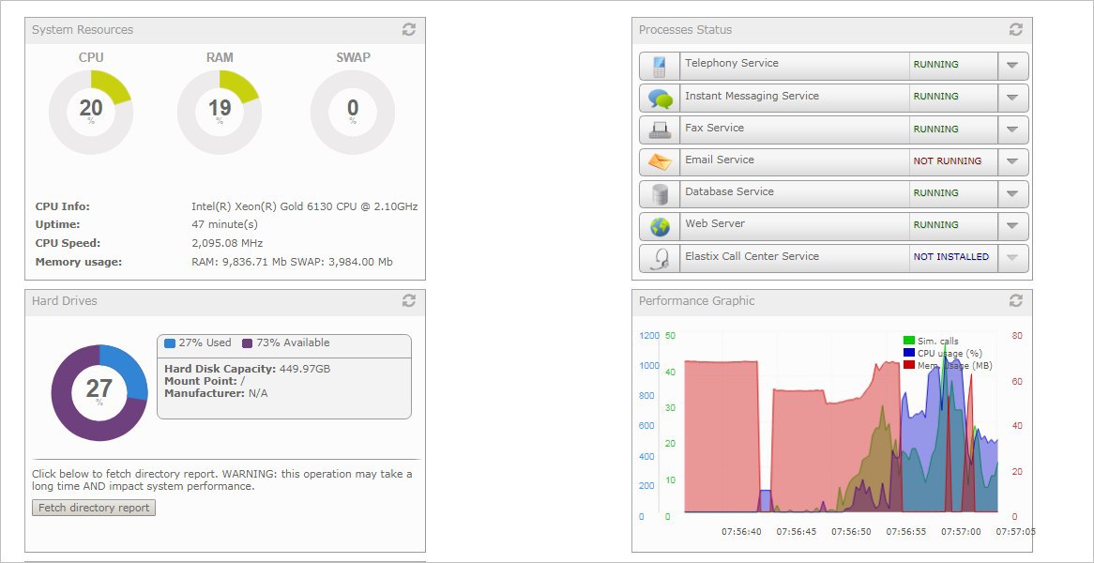
Task: Click the CPU Speed value 2,095.08 MHz
Action: (227, 243)
